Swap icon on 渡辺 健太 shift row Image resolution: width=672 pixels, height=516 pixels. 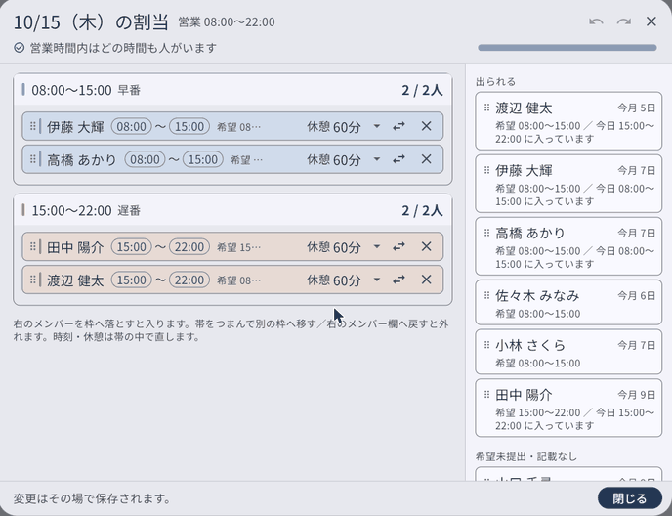pyautogui.click(x=399, y=279)
